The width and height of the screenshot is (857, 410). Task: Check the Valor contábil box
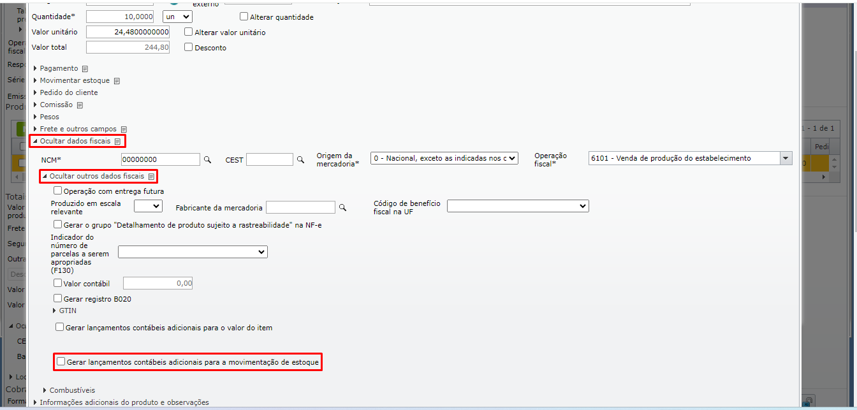pyautogui.click(x=58, y=283)
